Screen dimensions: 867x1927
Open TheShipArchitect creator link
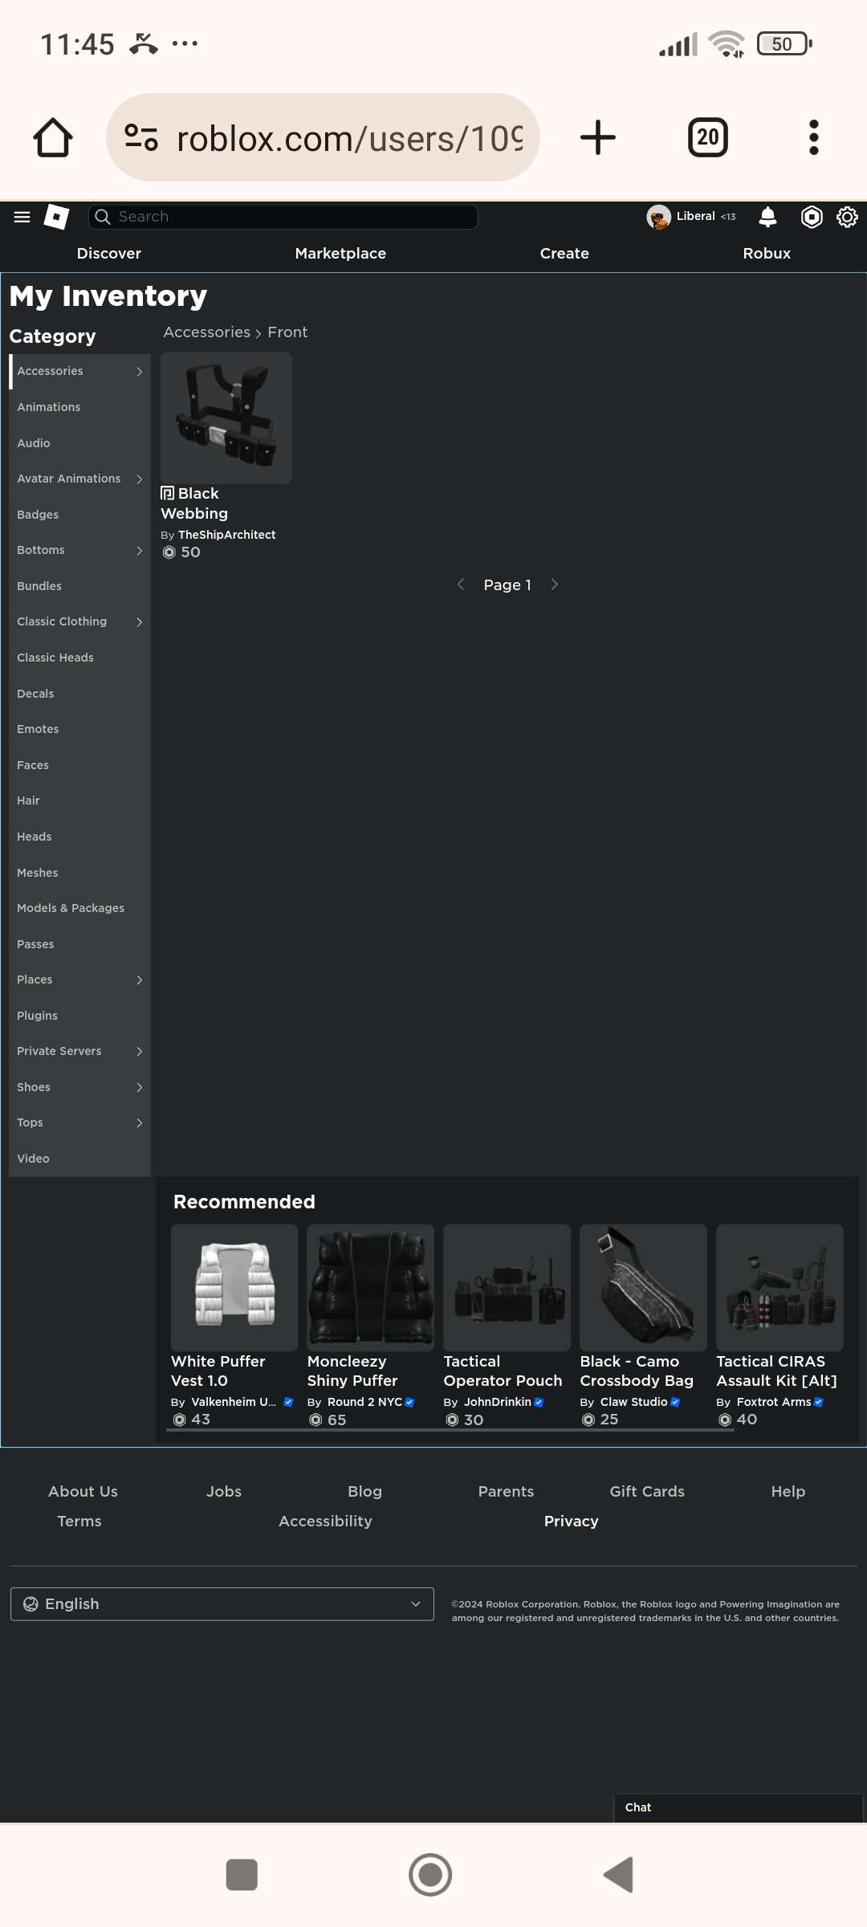[x=226, y=536]
